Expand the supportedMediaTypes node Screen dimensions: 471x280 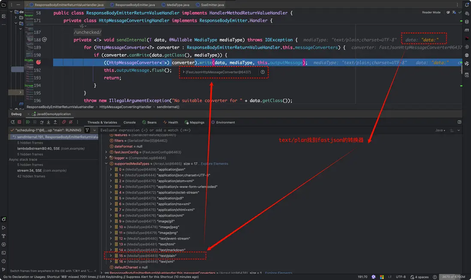(106, 164)
